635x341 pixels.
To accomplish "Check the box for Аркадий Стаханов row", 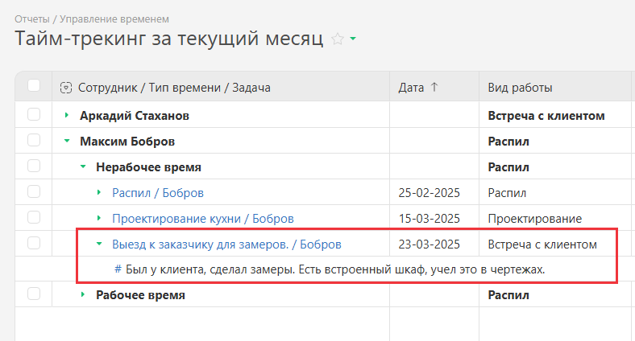I will [x=34, y=114].
